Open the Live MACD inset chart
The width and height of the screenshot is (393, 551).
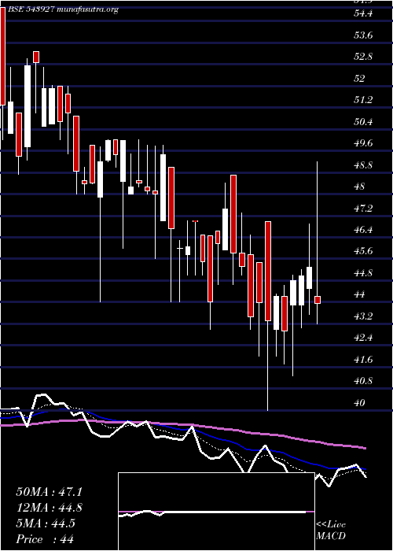click(216, 512)
